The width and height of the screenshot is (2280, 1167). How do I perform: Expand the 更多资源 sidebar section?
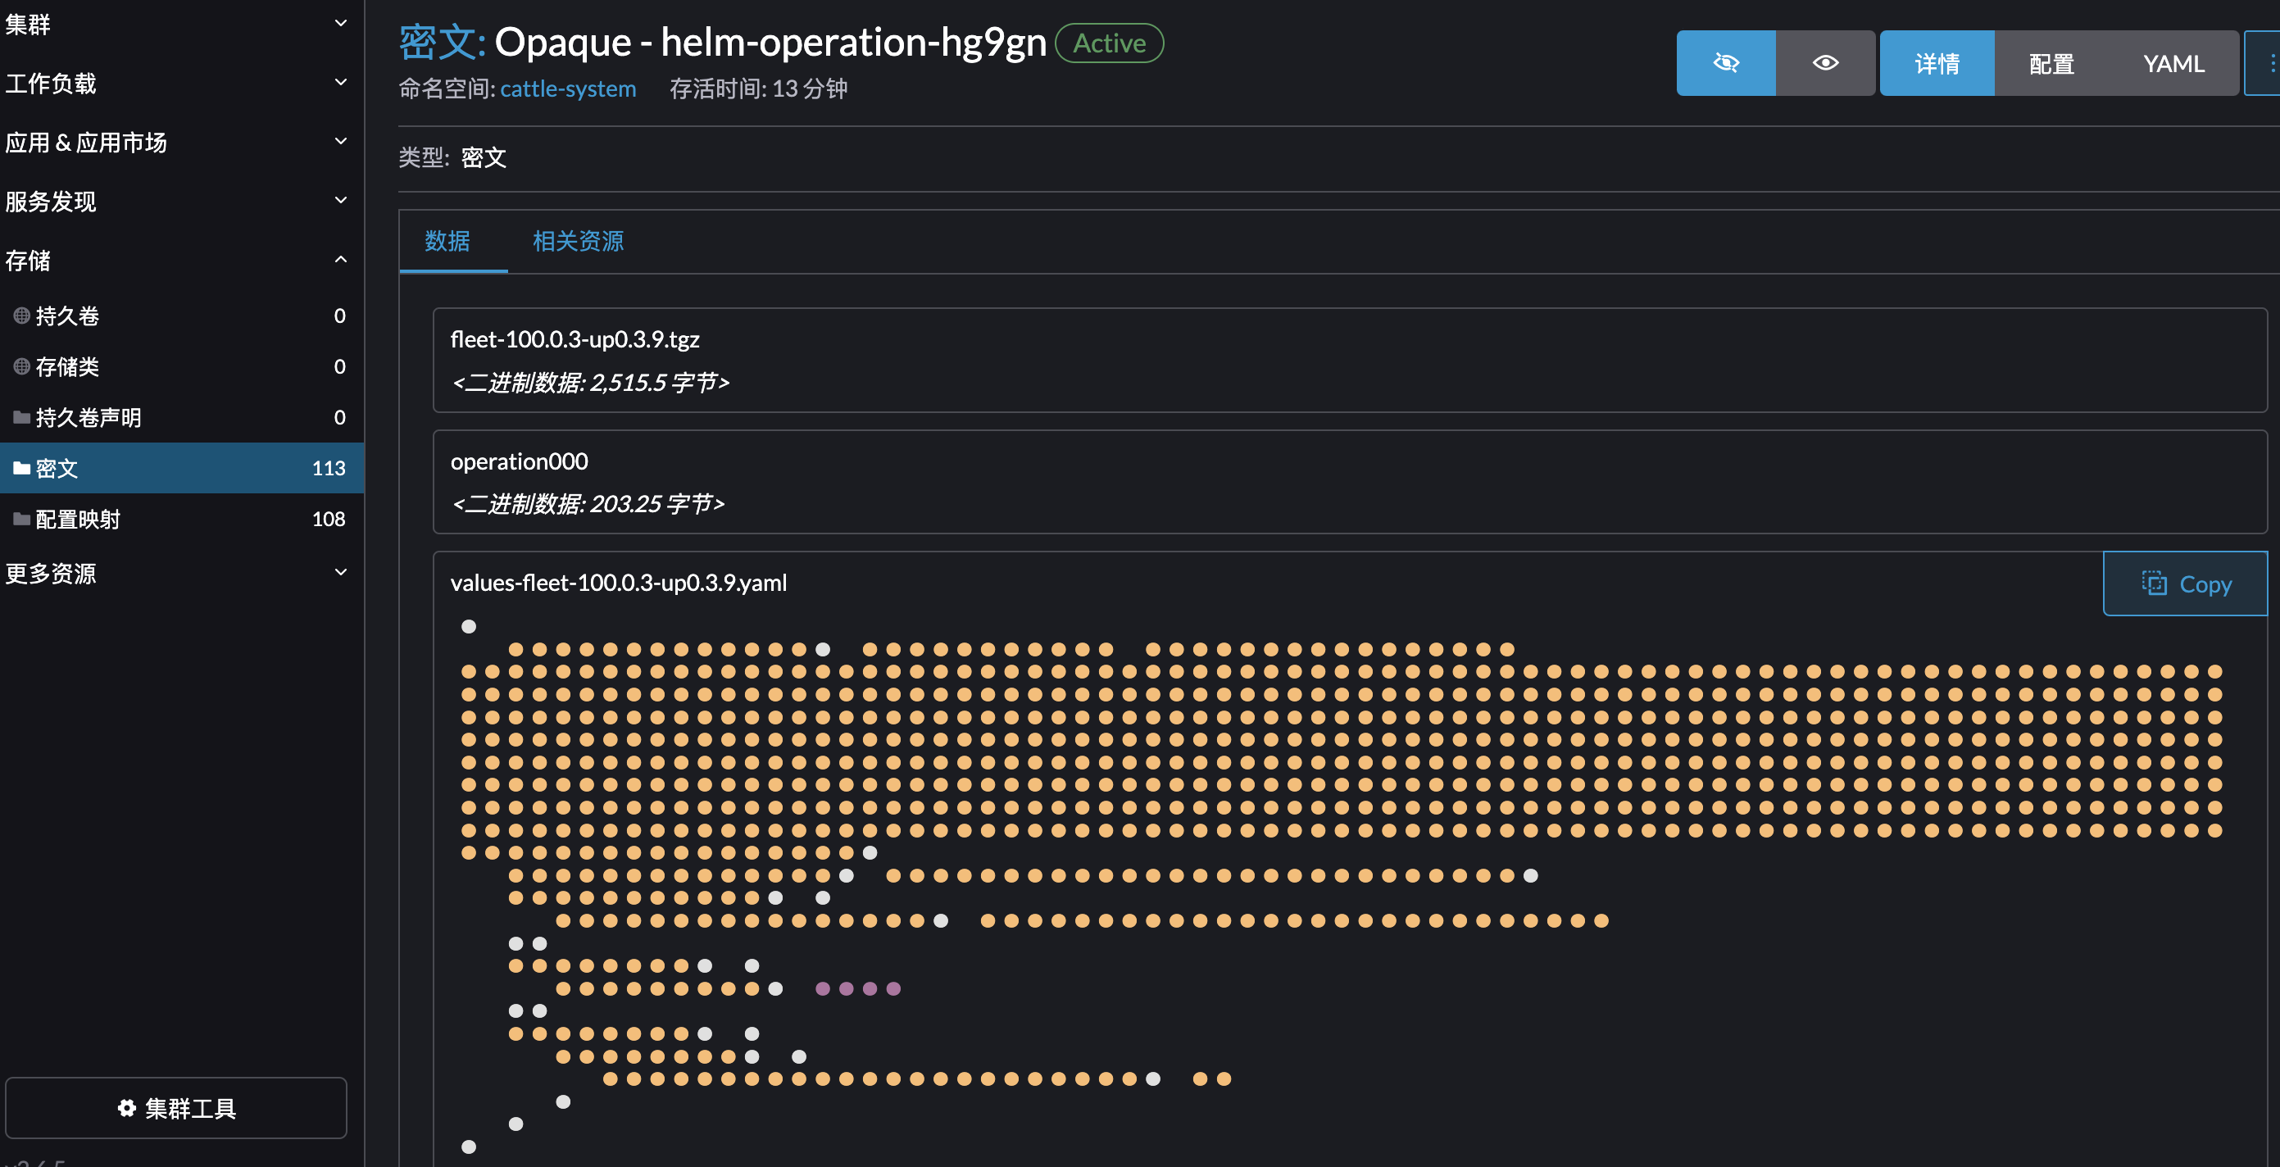point(340,573)
